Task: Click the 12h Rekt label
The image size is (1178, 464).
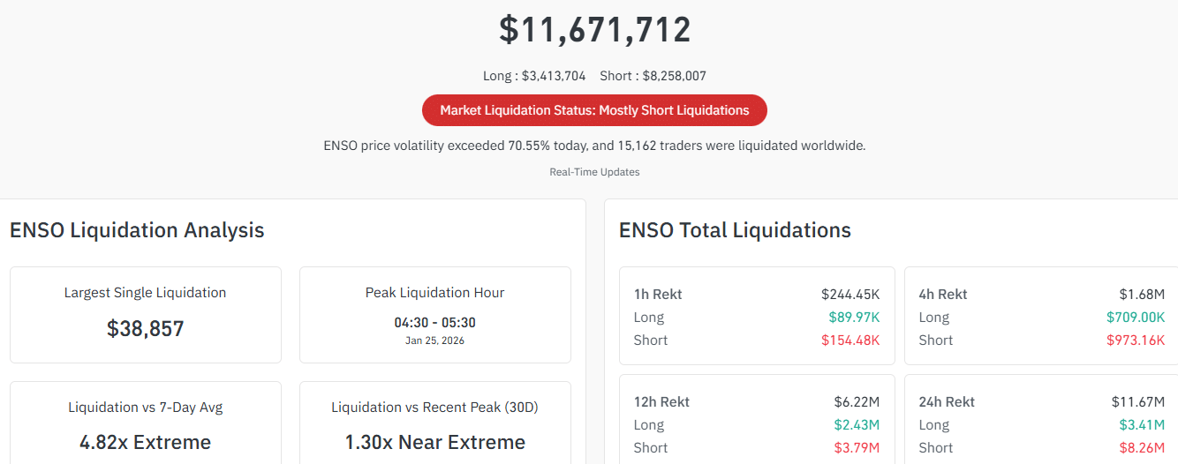Action: click(661, 402)
